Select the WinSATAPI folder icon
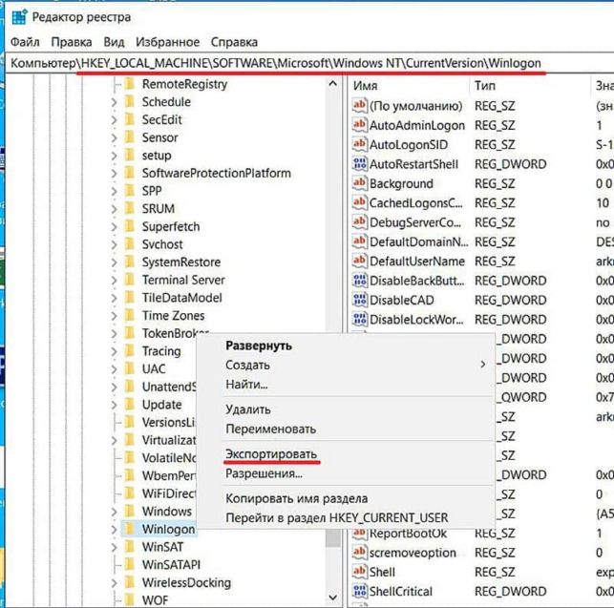The height and width of the screenshot is (608, 614). pyautogui.click(x=129, y=564)
